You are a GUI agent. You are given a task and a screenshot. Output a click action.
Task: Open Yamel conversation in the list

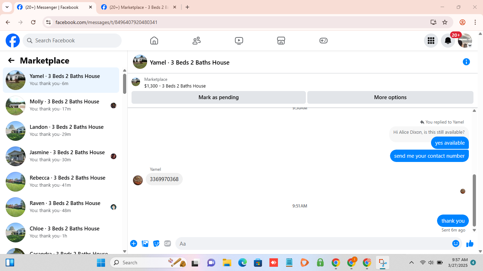[61, 80]
